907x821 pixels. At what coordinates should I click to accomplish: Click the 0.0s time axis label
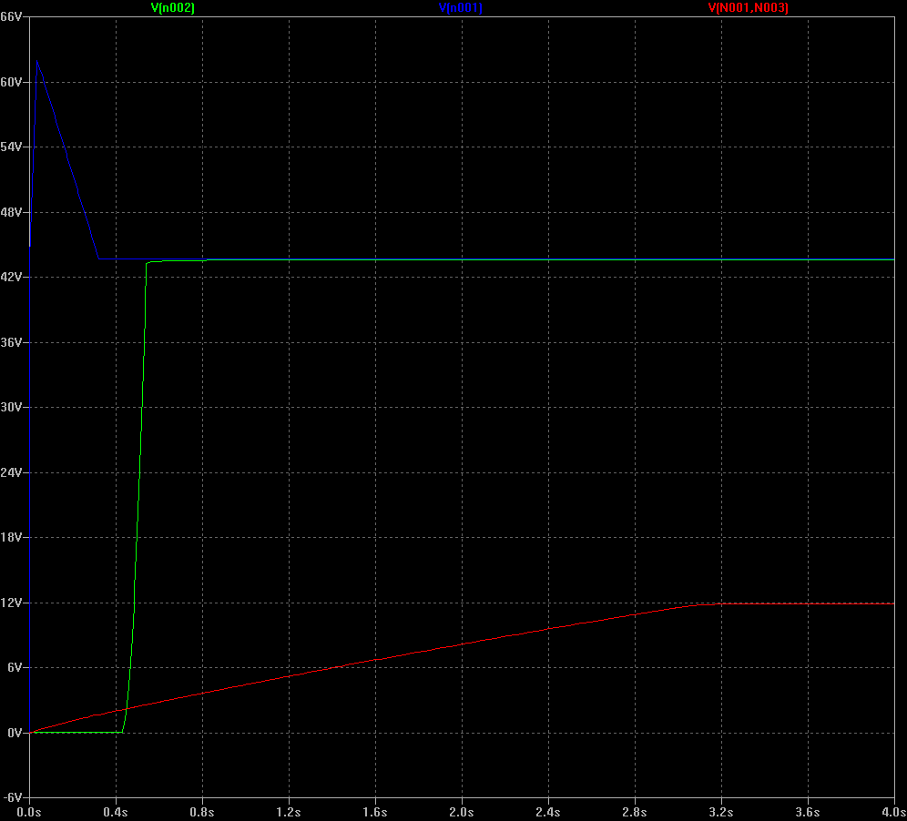point(29,812)
